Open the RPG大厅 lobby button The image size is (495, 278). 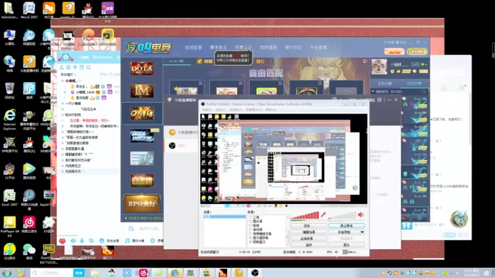click(142, 203)
